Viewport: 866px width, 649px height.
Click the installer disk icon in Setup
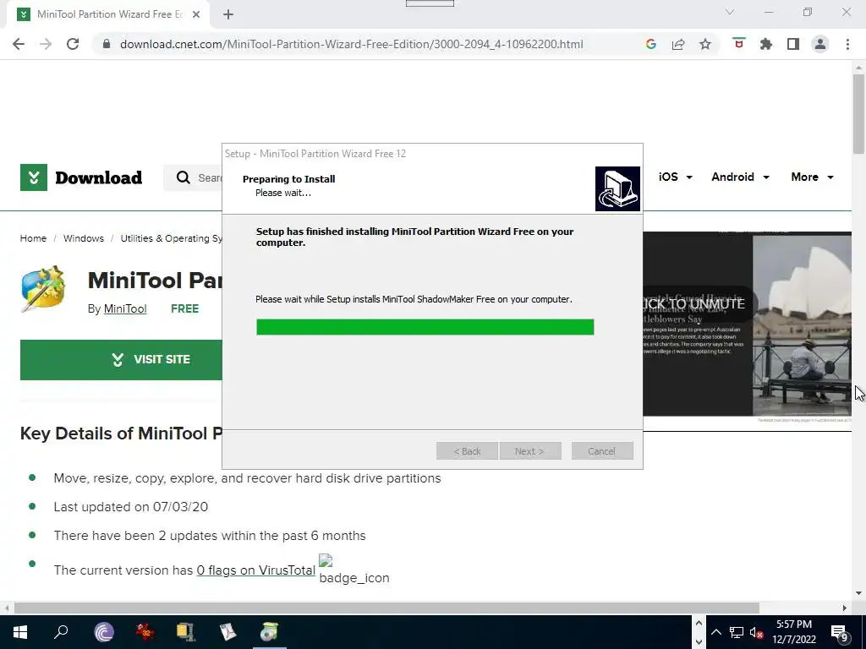click(x=617, y=188)
